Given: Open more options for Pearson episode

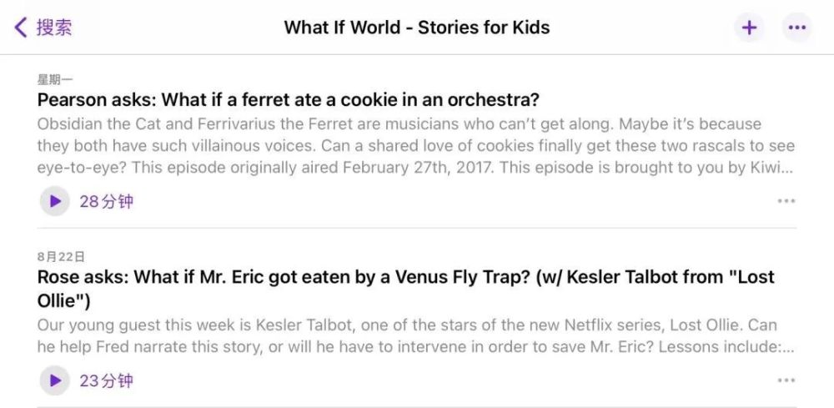Looking at the screenshot, I should pyautogui.click(x=786, y=201).
